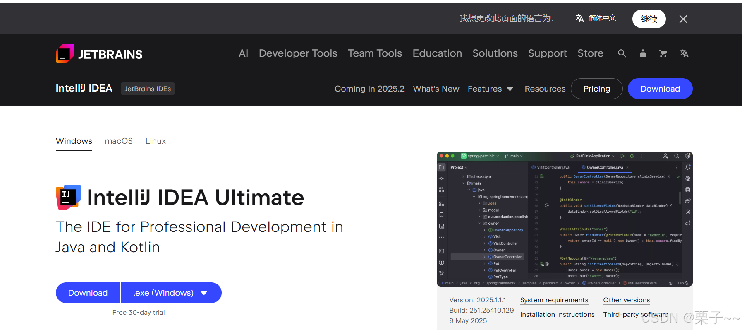
Task: Click the terminal icon in IDE left sidebar
Action: point(442,251)
